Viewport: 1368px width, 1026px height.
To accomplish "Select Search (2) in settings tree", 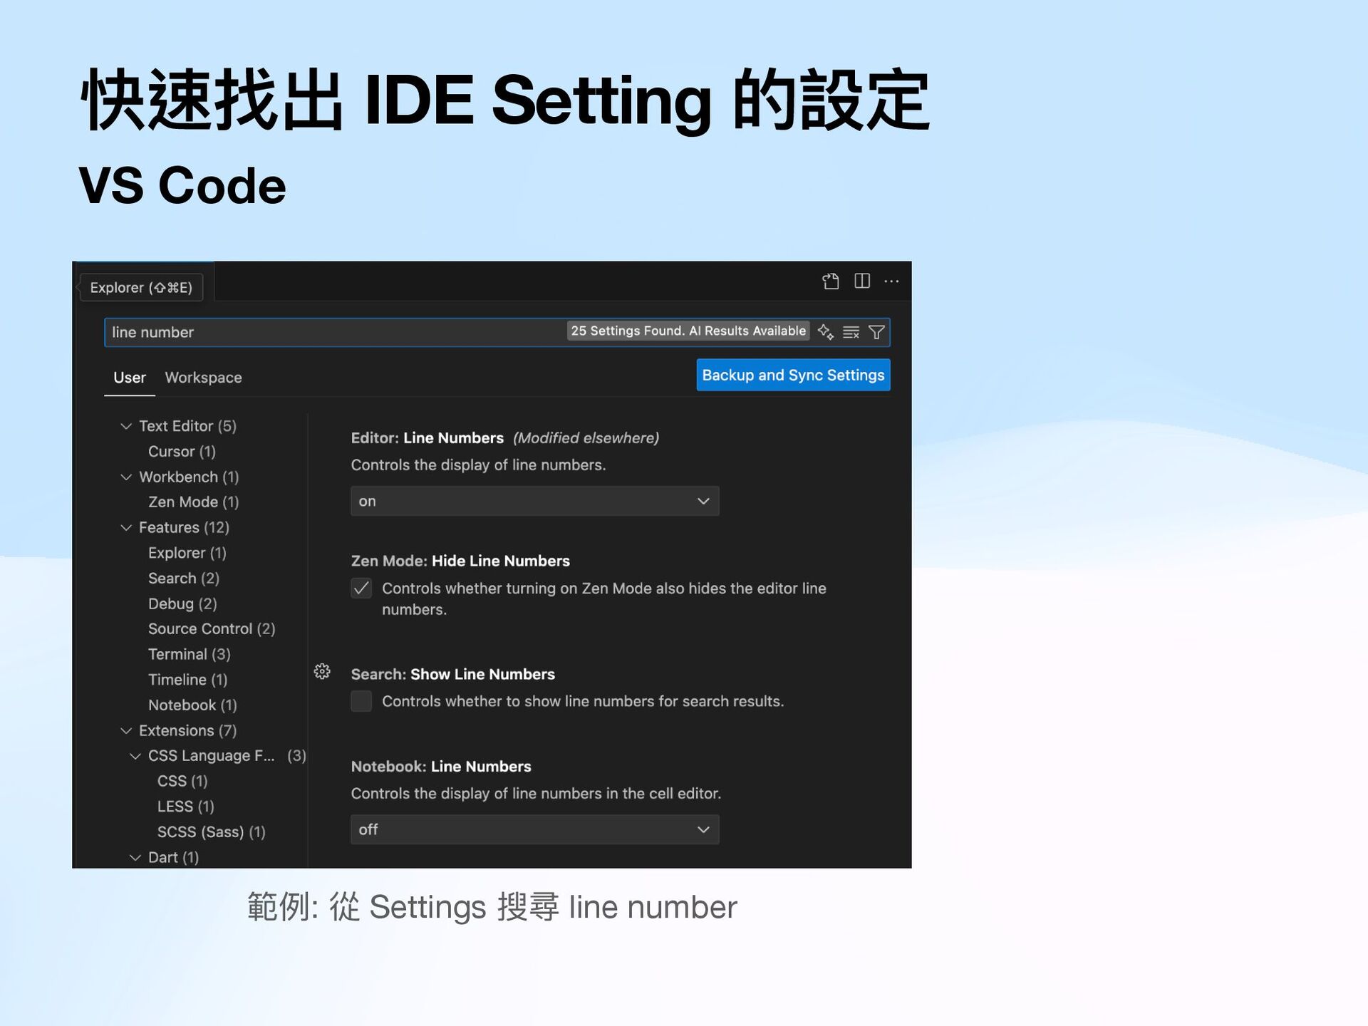I will (183, 579).
